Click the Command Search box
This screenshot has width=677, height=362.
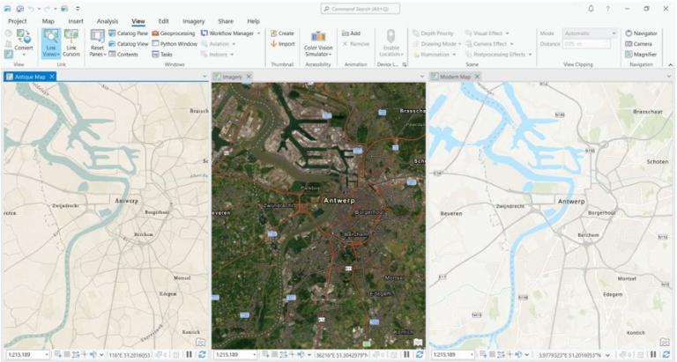click(x=361, y=9)
